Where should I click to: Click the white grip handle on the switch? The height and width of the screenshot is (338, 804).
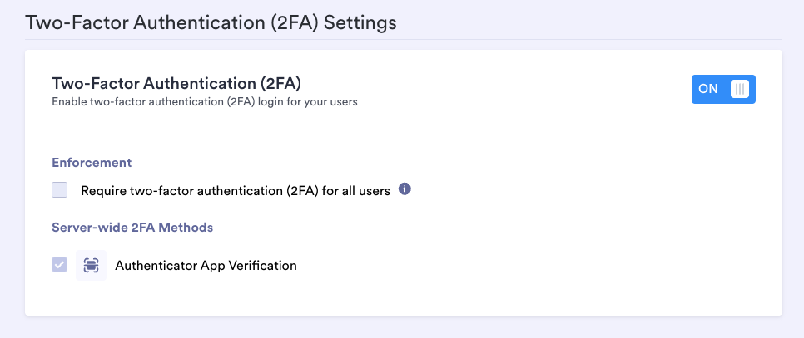(739, 89)
